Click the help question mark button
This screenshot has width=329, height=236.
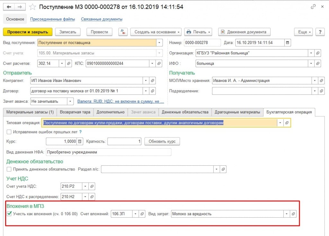click(x=320, y=32)
